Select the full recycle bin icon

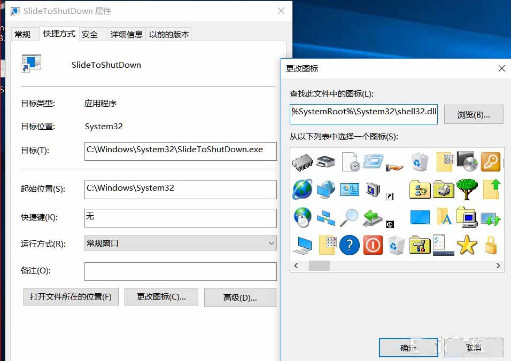(x=419, y=161)
